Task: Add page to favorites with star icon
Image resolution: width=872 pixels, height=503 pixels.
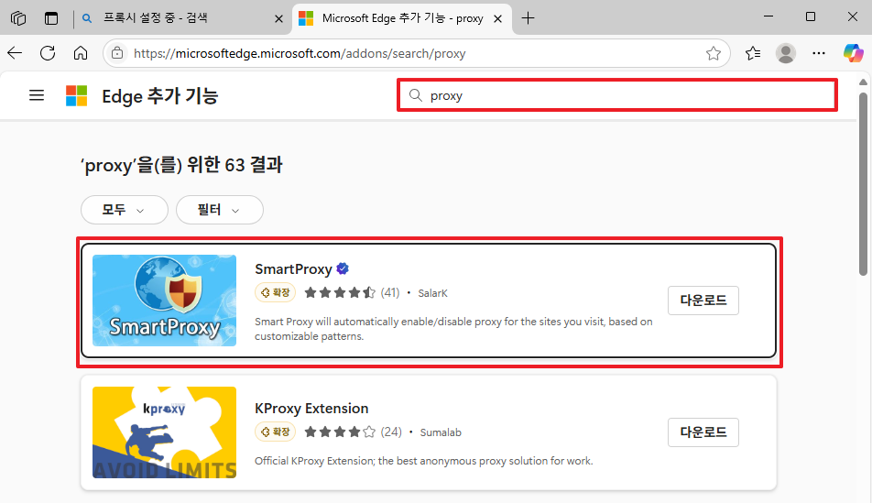Action: tap(714, 53)
